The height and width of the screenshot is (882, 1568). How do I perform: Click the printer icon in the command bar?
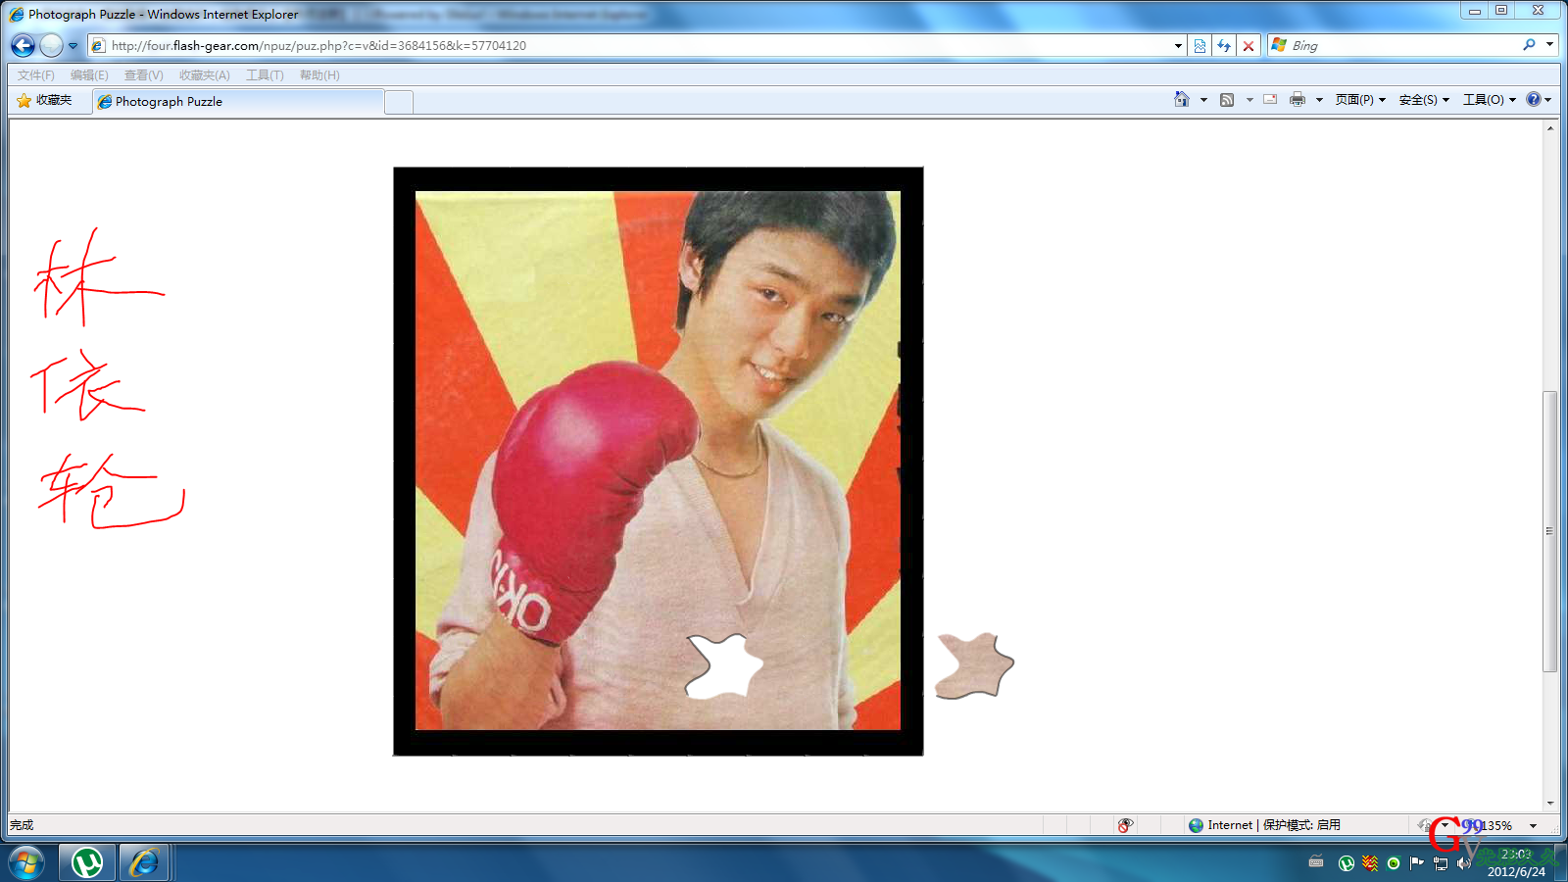[x=1298, y=99]
